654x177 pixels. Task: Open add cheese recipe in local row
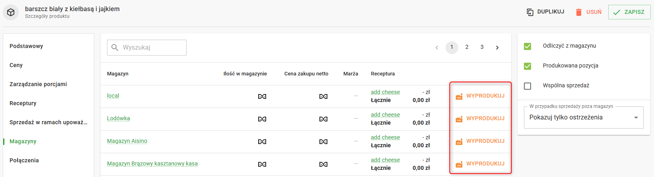[x=385, y=92]
